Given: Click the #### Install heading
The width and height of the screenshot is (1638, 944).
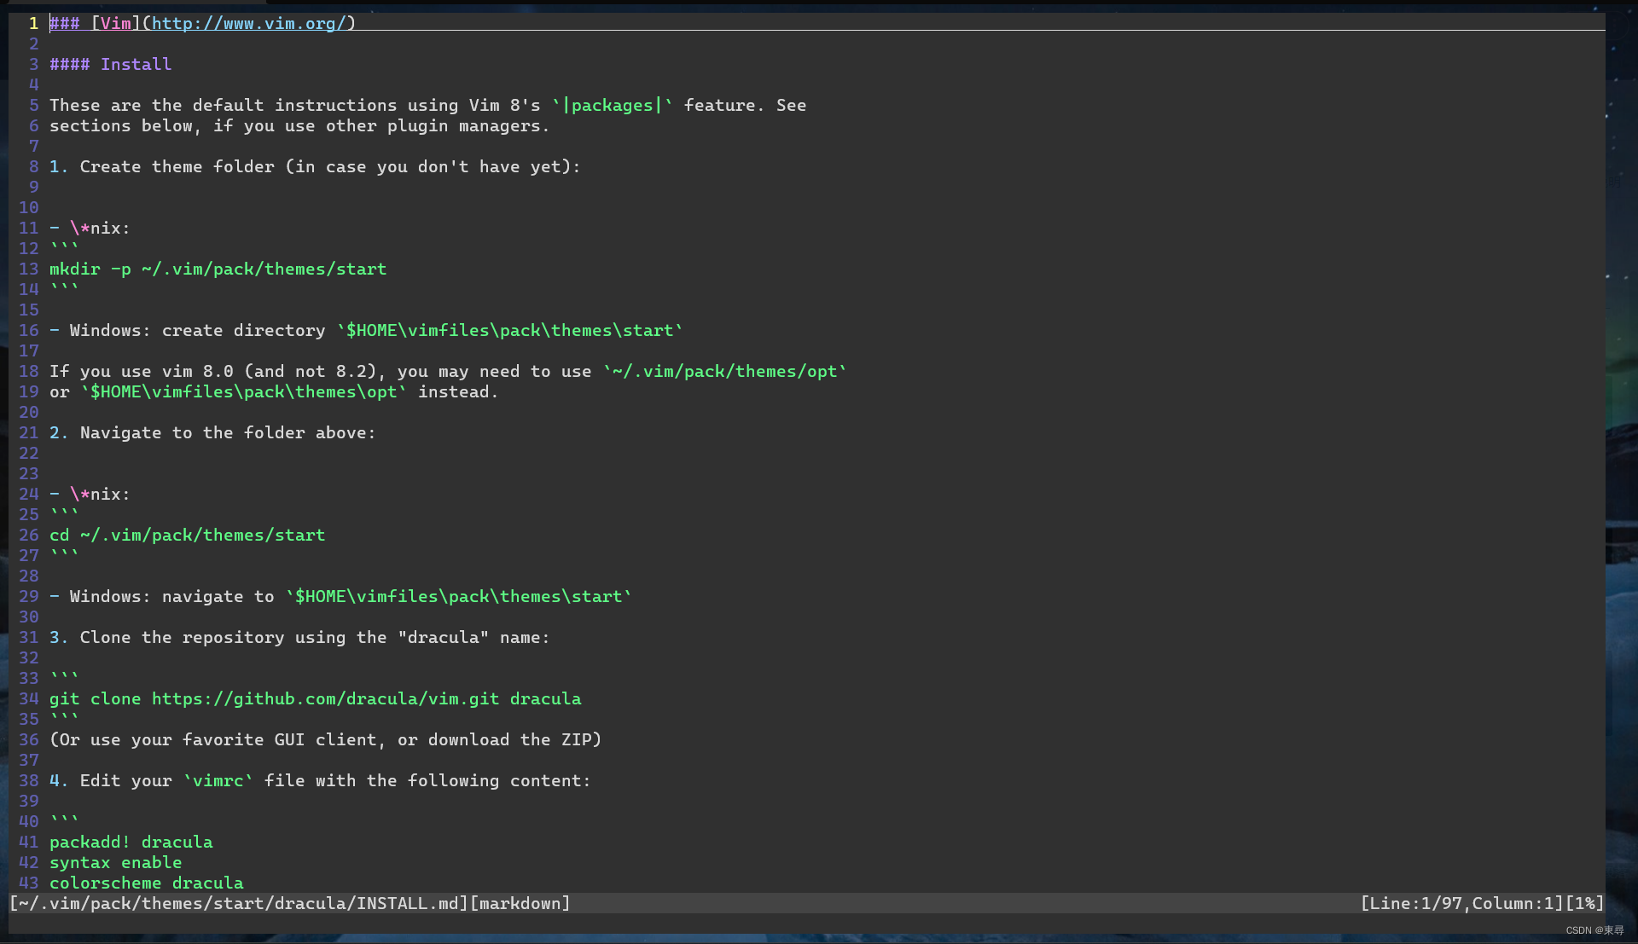Looking at the screenshot, I should (x=111, y=64).
